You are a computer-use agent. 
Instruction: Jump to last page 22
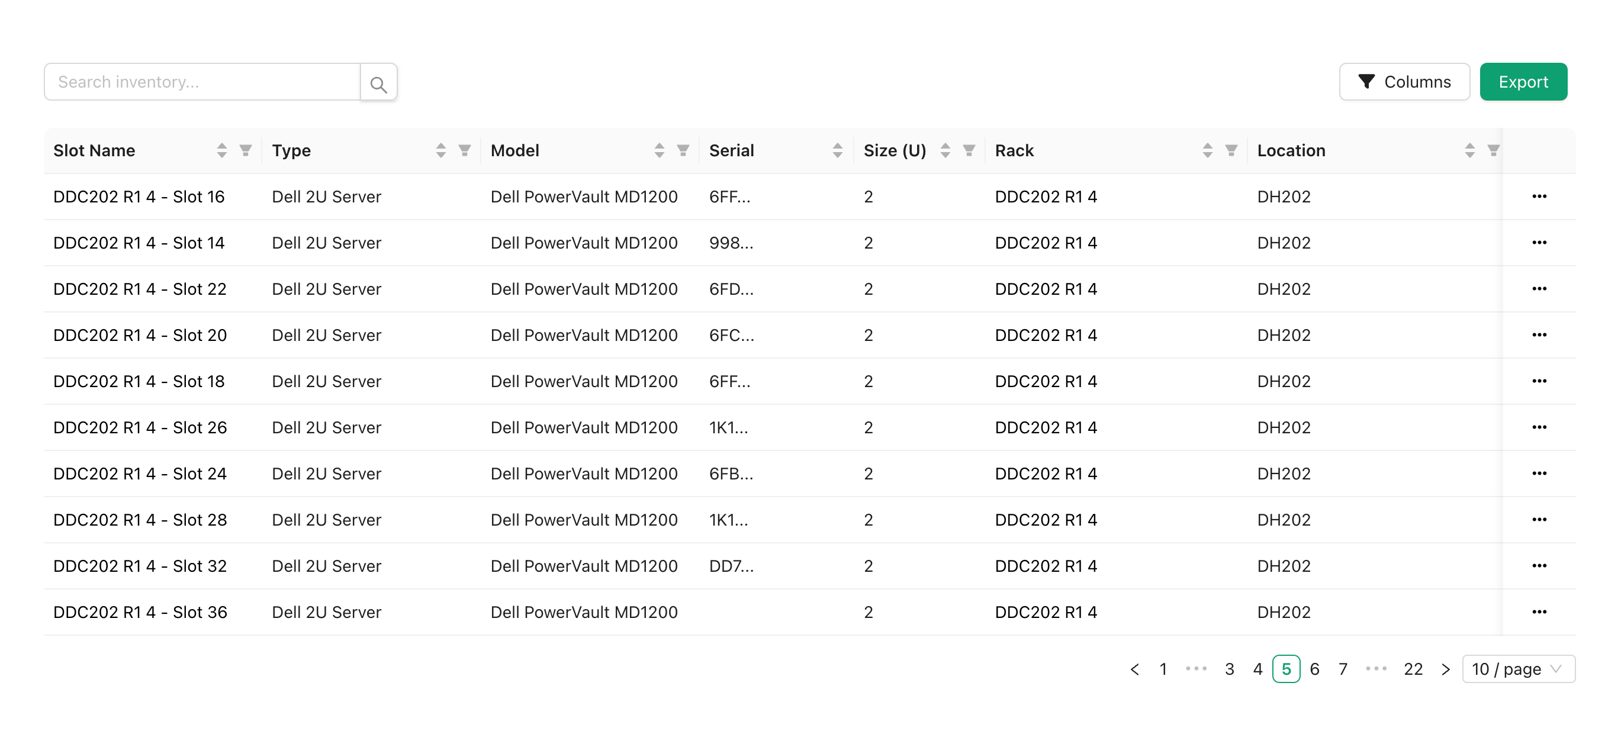1413,669
